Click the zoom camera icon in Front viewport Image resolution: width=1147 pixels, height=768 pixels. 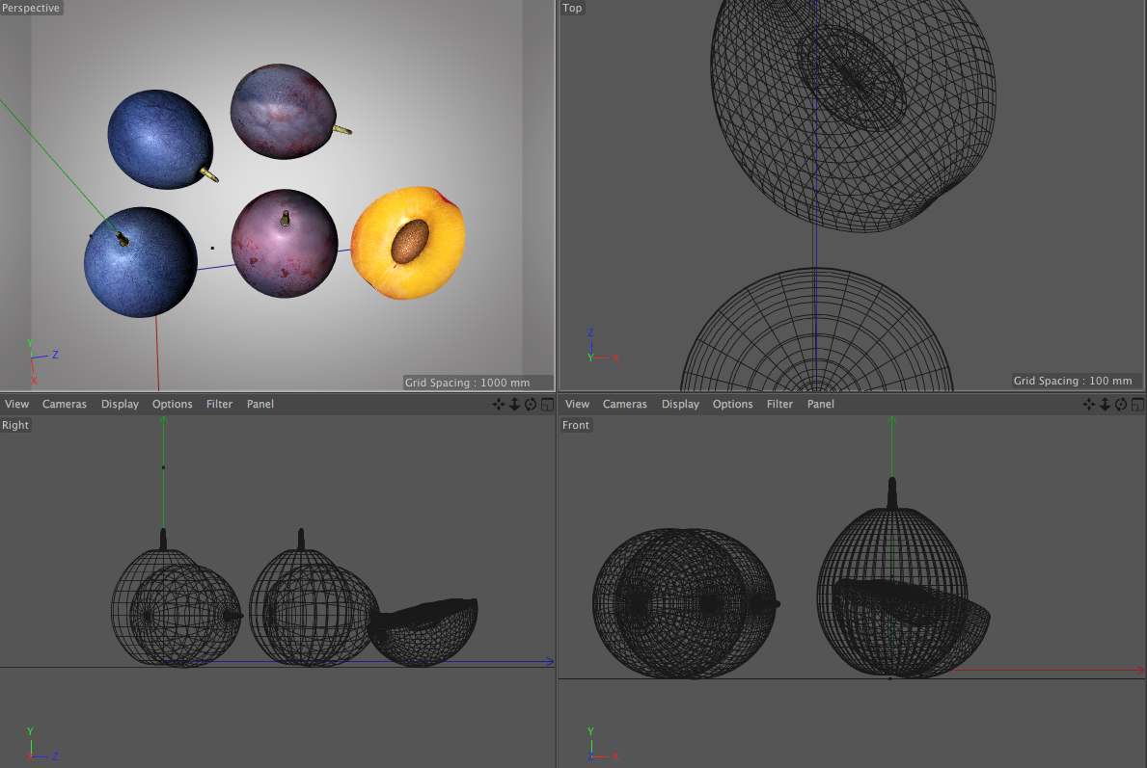click(x=1106, y=405)
